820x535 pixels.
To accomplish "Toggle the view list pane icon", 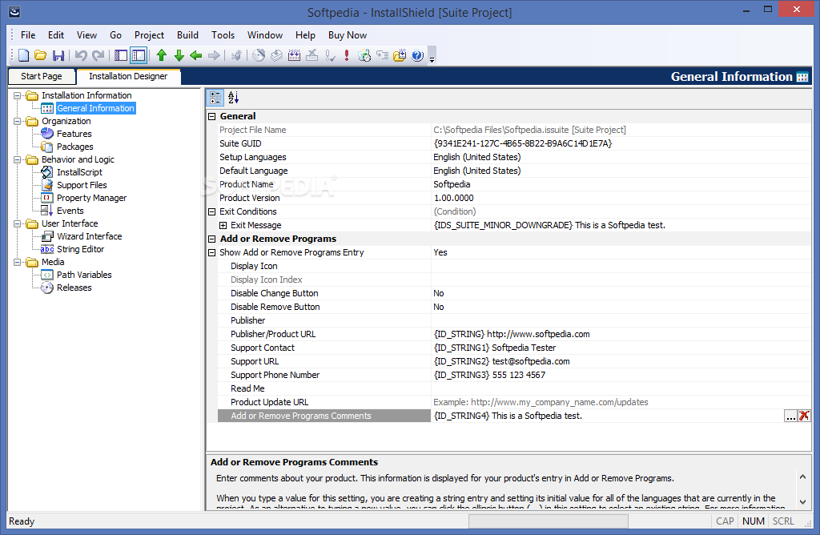I will (x=121, y=55).
